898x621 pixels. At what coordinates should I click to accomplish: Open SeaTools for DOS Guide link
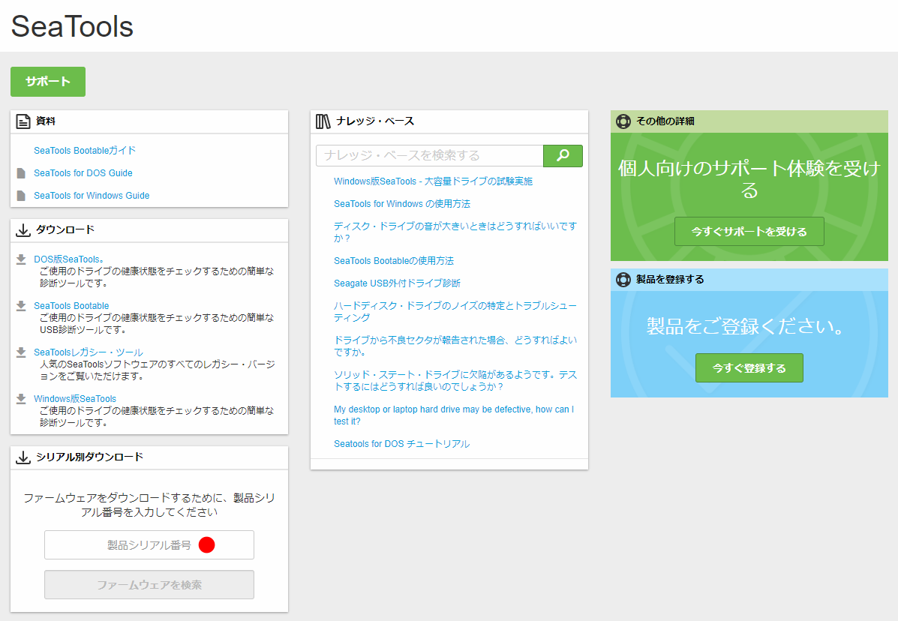point(83,172)
